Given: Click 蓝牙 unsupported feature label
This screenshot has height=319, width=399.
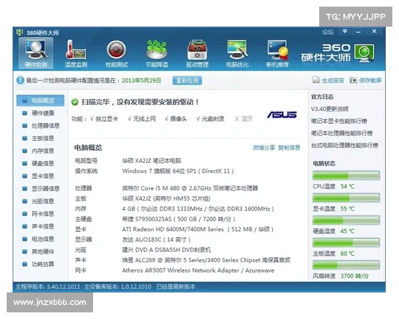Looking at the screenshot, I should tap(247, 119).
